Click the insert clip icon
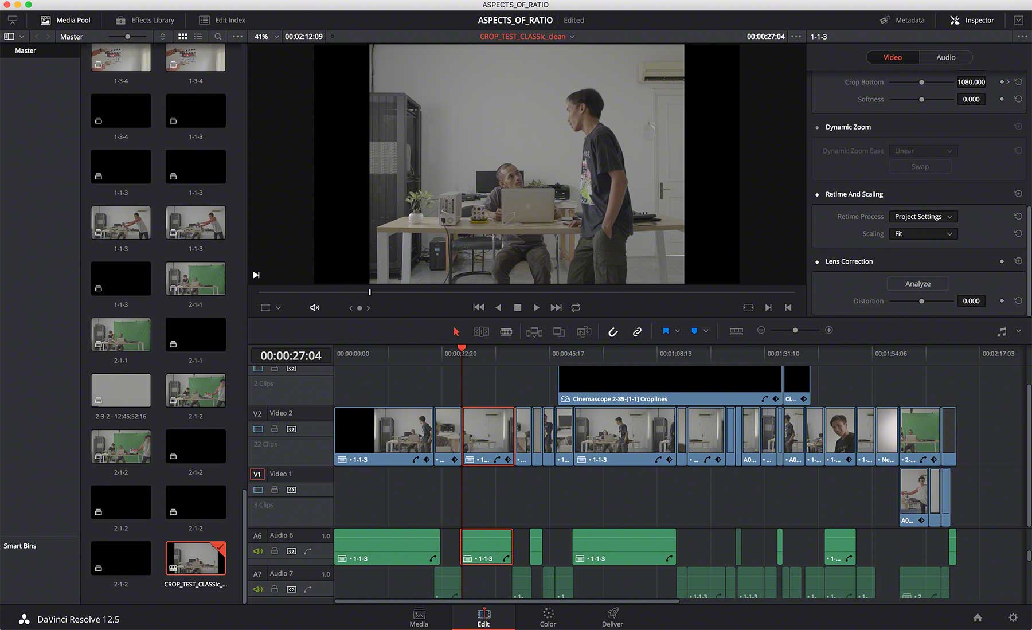This screenshot has width=1032, height=630. [x=534, y=331]
